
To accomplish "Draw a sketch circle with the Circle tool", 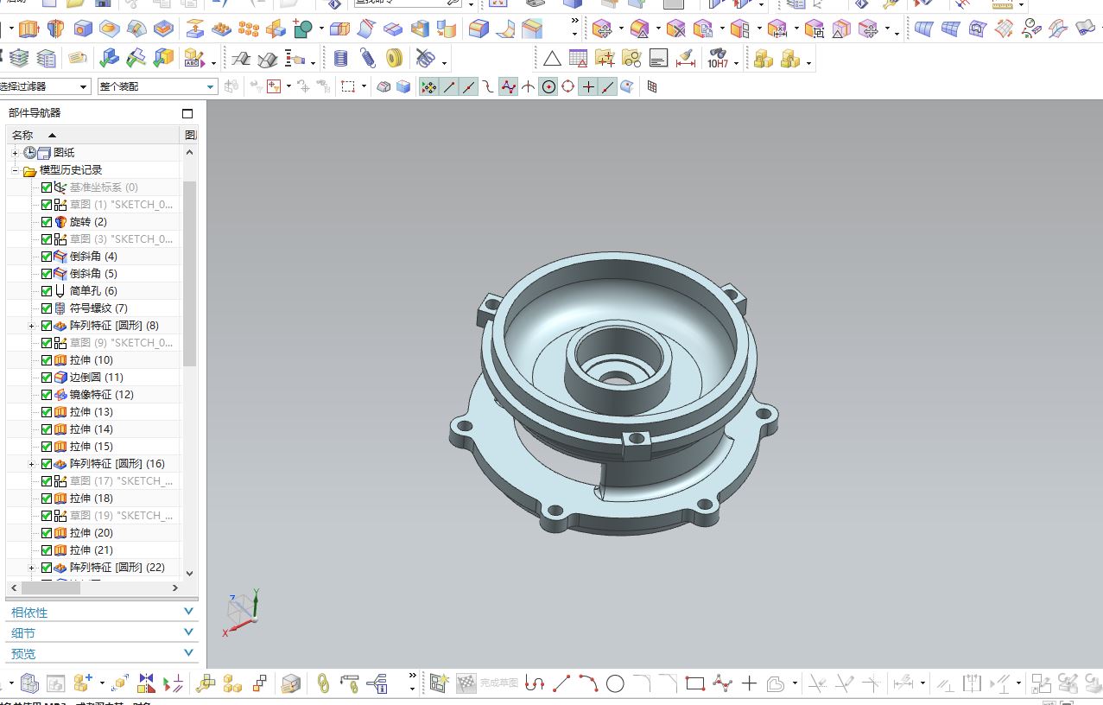I will click(615, 683).
